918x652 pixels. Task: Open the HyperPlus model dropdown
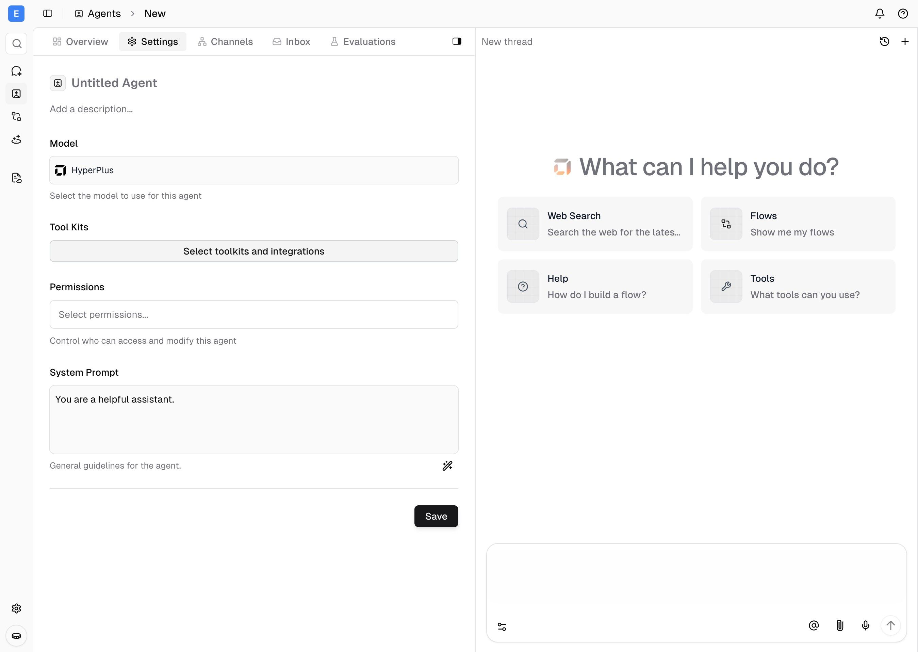click(x=254, y=170)
